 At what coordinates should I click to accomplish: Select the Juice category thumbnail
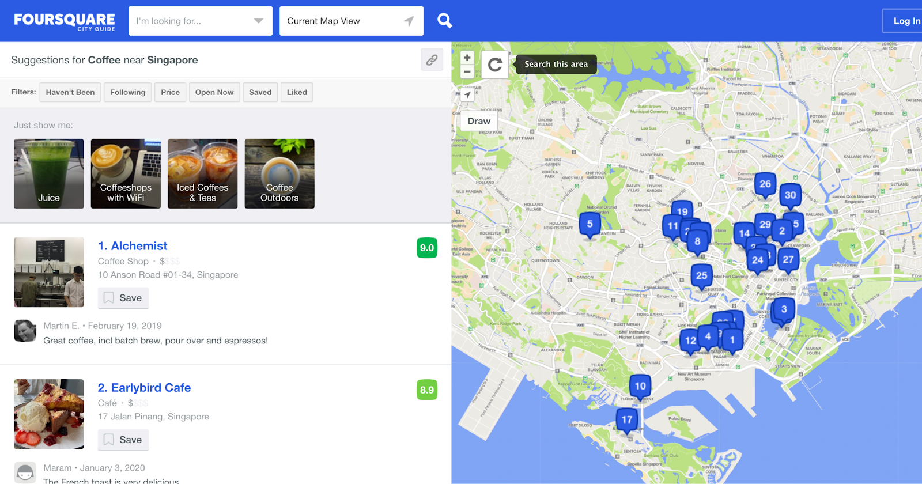49,173
